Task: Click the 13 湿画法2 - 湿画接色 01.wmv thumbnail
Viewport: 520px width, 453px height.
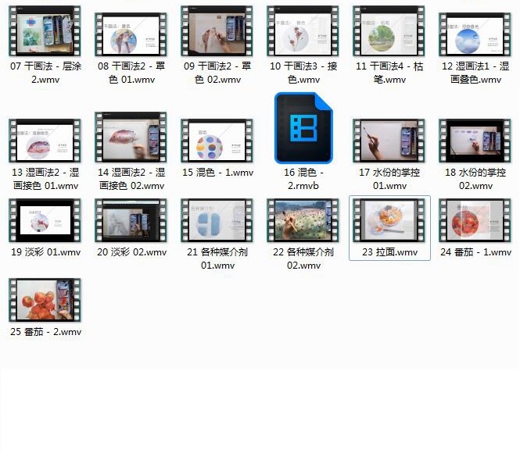Action: coord(45,141)
